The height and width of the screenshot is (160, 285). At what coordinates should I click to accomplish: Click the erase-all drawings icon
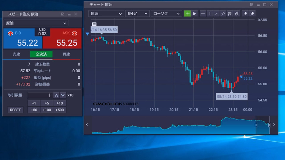pyautogui.click(x=252, y=14)
